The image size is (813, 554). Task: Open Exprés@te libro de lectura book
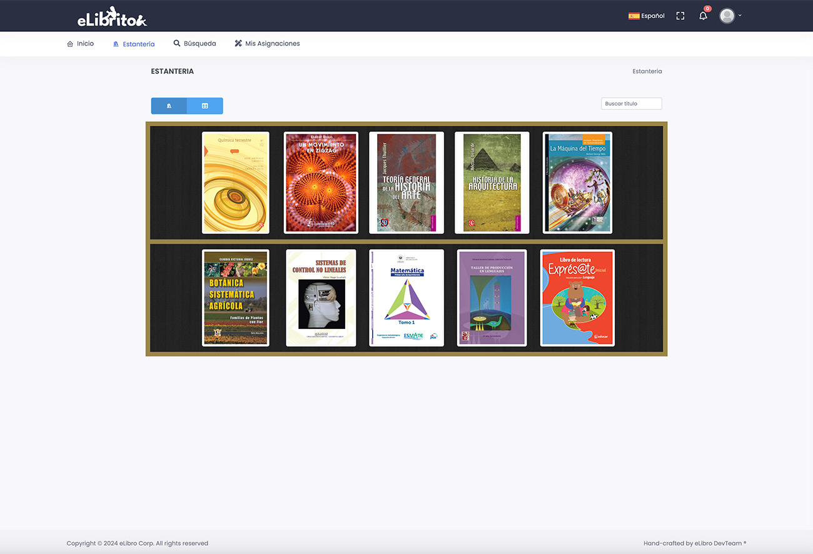coord(577,298)
